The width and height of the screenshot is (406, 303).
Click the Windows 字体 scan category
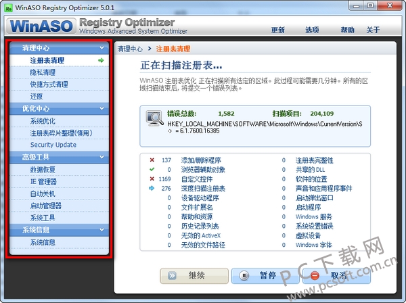[x=314, y=245]
